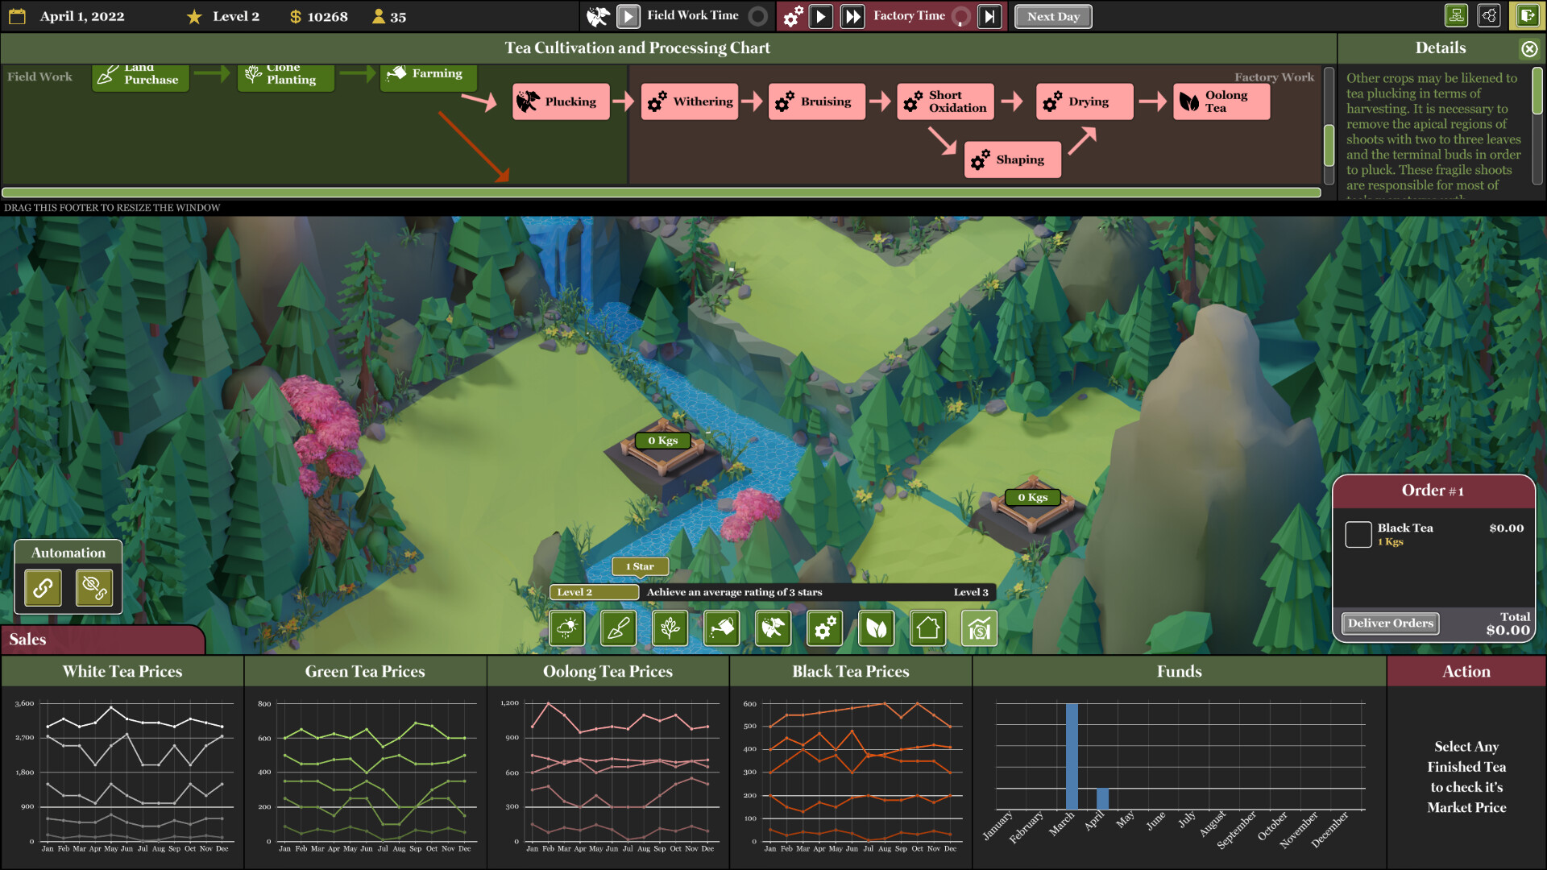Click the Next Day button
Screen dimensions: 1547x870
click(x=1053, y=15)
